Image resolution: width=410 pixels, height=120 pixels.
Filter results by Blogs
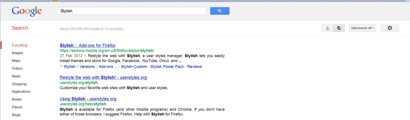(16, 115)
